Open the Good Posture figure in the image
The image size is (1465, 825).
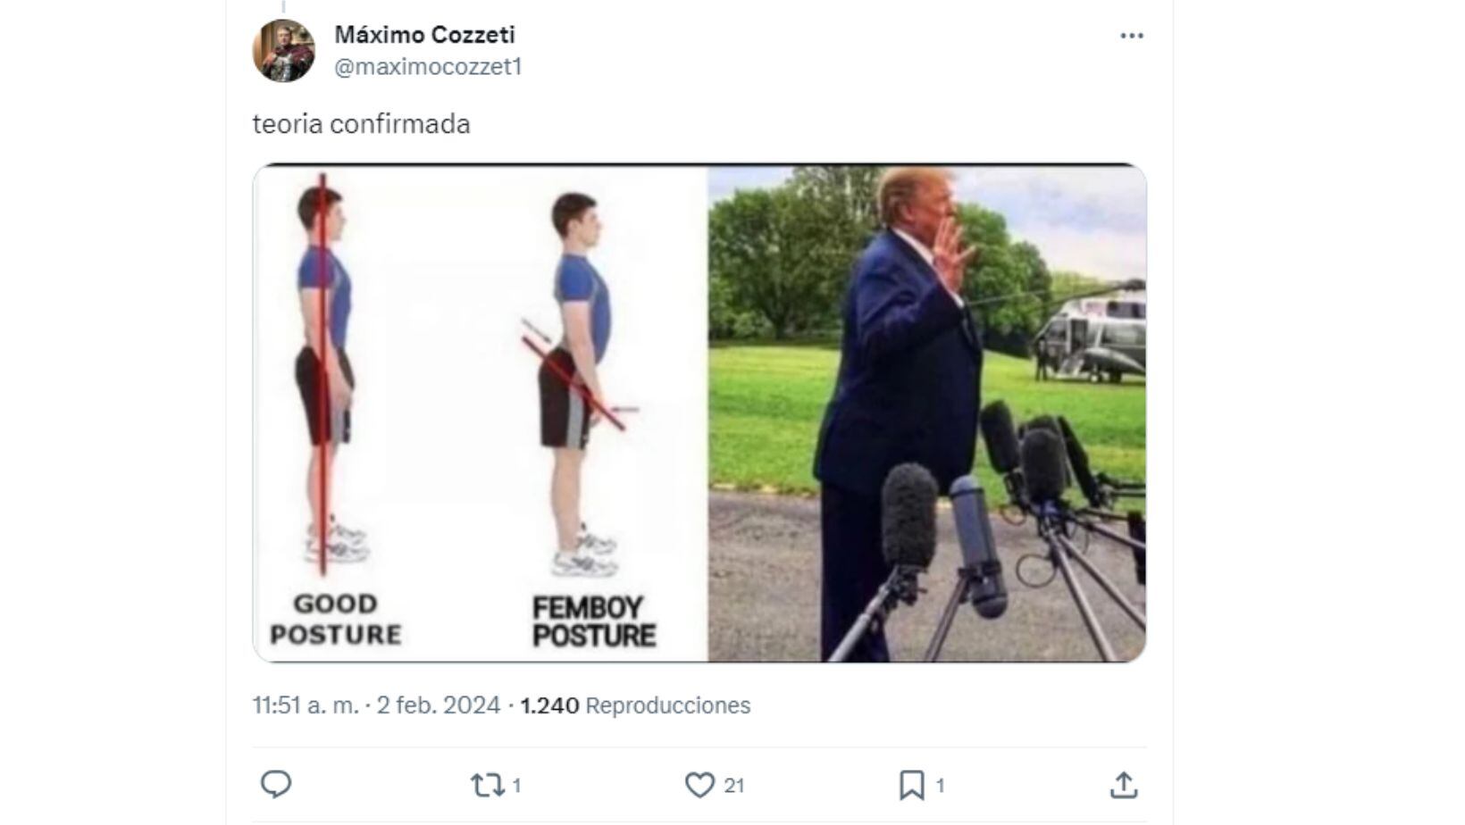(x=326, y=375)
